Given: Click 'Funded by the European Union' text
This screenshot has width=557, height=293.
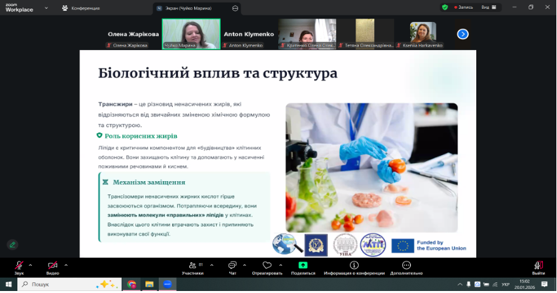Looking at the screenshot, I should coord(441,246).
